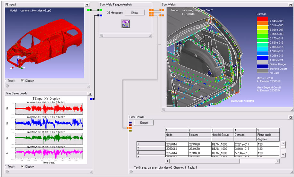The height and width of the screenshot is (177, 294).
Task: Click the olive pin on Final Results
Action: [130, 131]
